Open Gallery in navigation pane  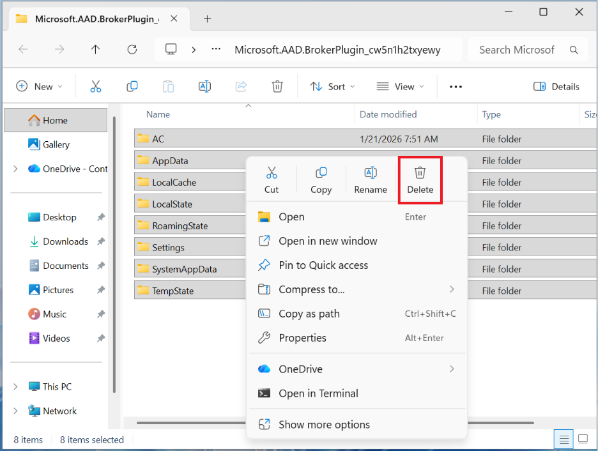56,144
